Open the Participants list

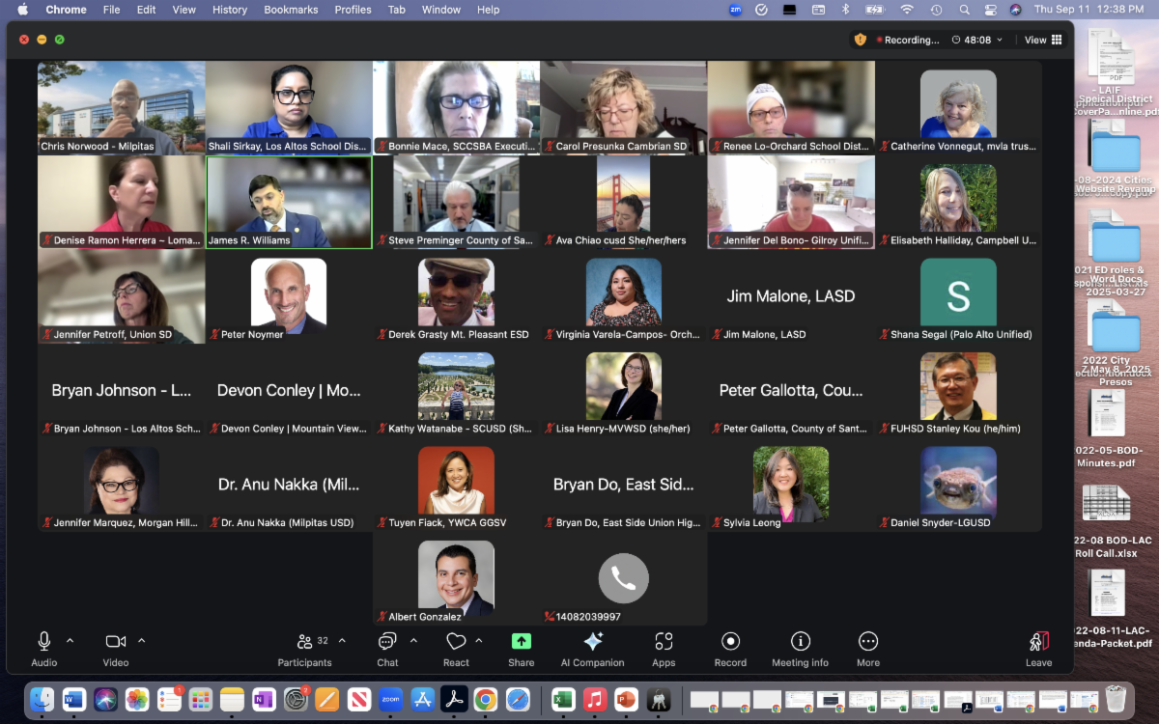click(305, 642)
